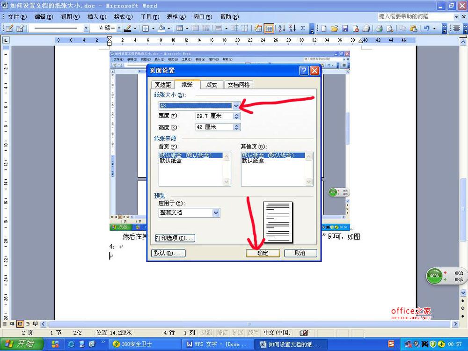The width and height of the screenshot is (468, 351).
Task: Click in the help question search box
Action: pyautogui.click(x=415, y=17)
